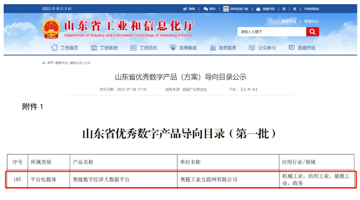The height and width of the screenshot is (200, 360).
Task: Click the State Council client icon
Action: (226, 9)
